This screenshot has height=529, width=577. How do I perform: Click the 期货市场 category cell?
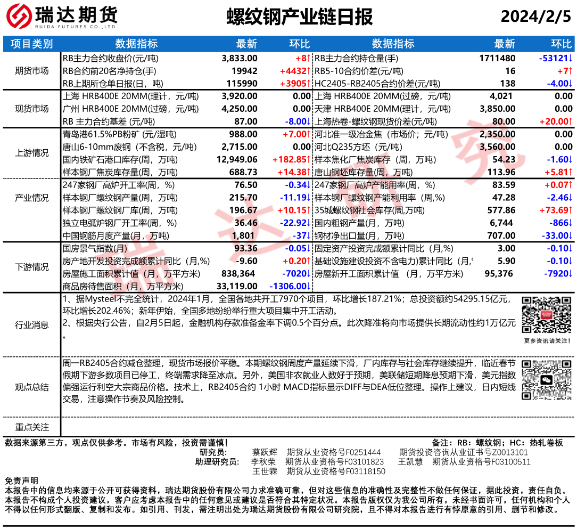coord(31,71)
